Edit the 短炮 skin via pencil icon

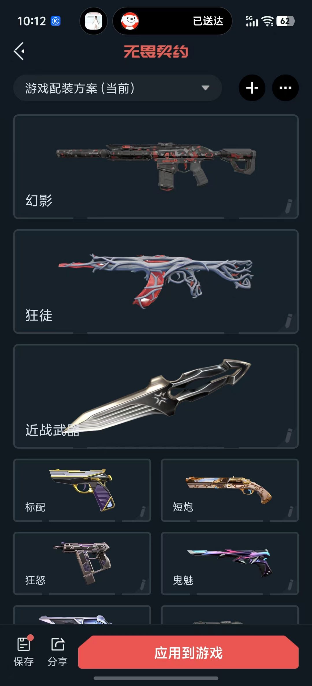pos(290,511)
